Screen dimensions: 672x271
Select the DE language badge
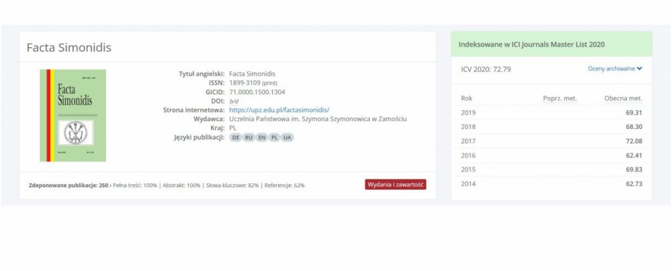click(236, 137)
